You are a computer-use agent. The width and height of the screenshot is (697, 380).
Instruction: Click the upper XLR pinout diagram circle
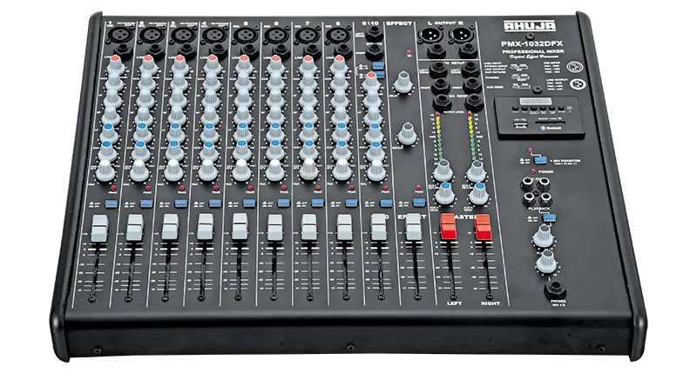coord(575,66)
